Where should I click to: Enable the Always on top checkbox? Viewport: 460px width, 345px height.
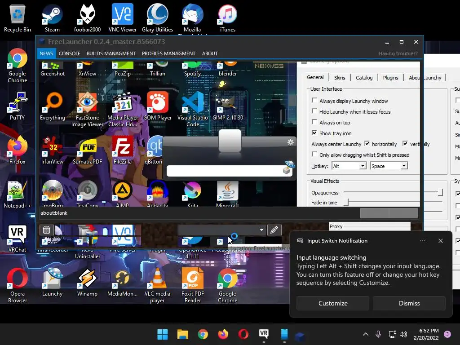point(314,122)
